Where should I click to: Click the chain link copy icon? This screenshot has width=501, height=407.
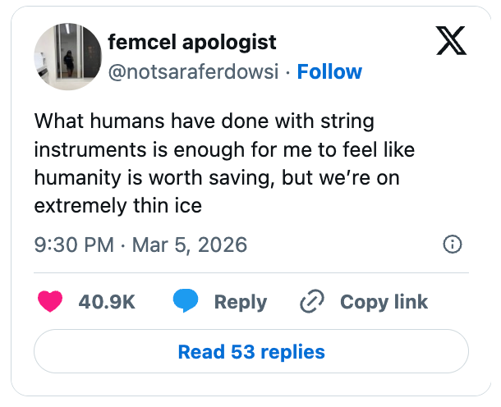click(312, 301)
